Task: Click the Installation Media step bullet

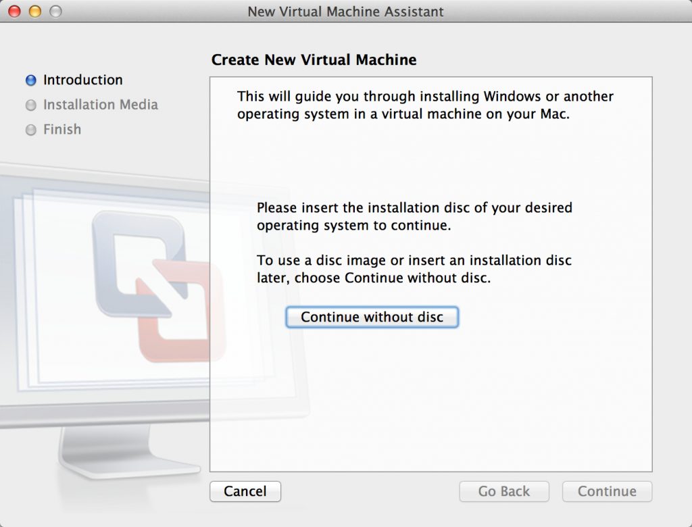Action: coord(31,105)
